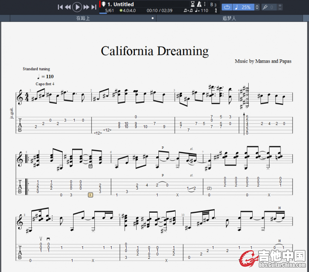
Task: Click the triplet feel notes icon
Action: click(188, 10)
